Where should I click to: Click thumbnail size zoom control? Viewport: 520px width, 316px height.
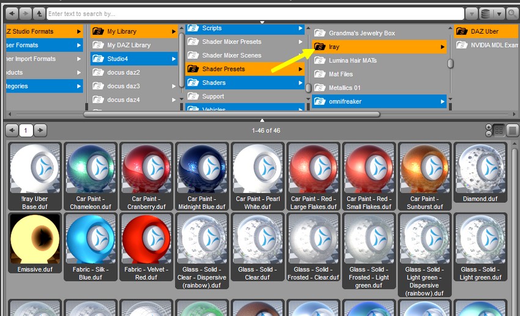(489, 130)
